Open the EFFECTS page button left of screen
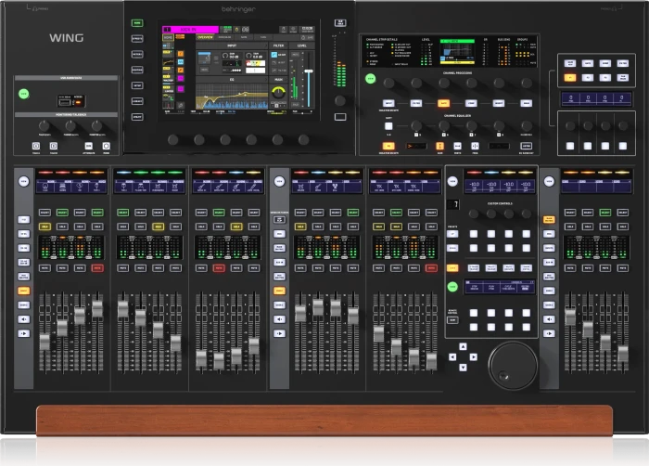This screenshot has height=466, width=649. click(x=137, y=39)
